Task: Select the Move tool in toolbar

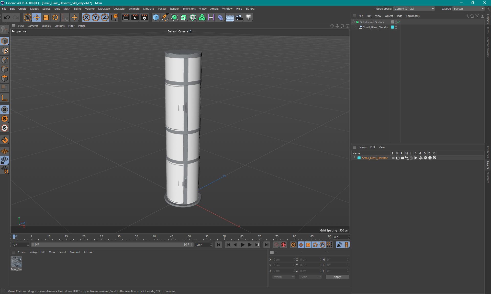Action: 37,17
